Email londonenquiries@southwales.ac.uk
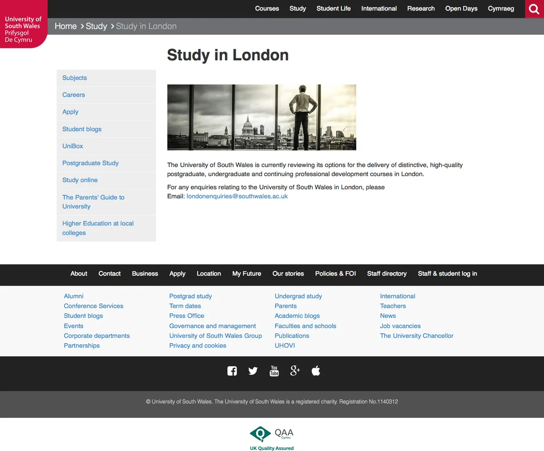The image size is (544, 451). 237,197
